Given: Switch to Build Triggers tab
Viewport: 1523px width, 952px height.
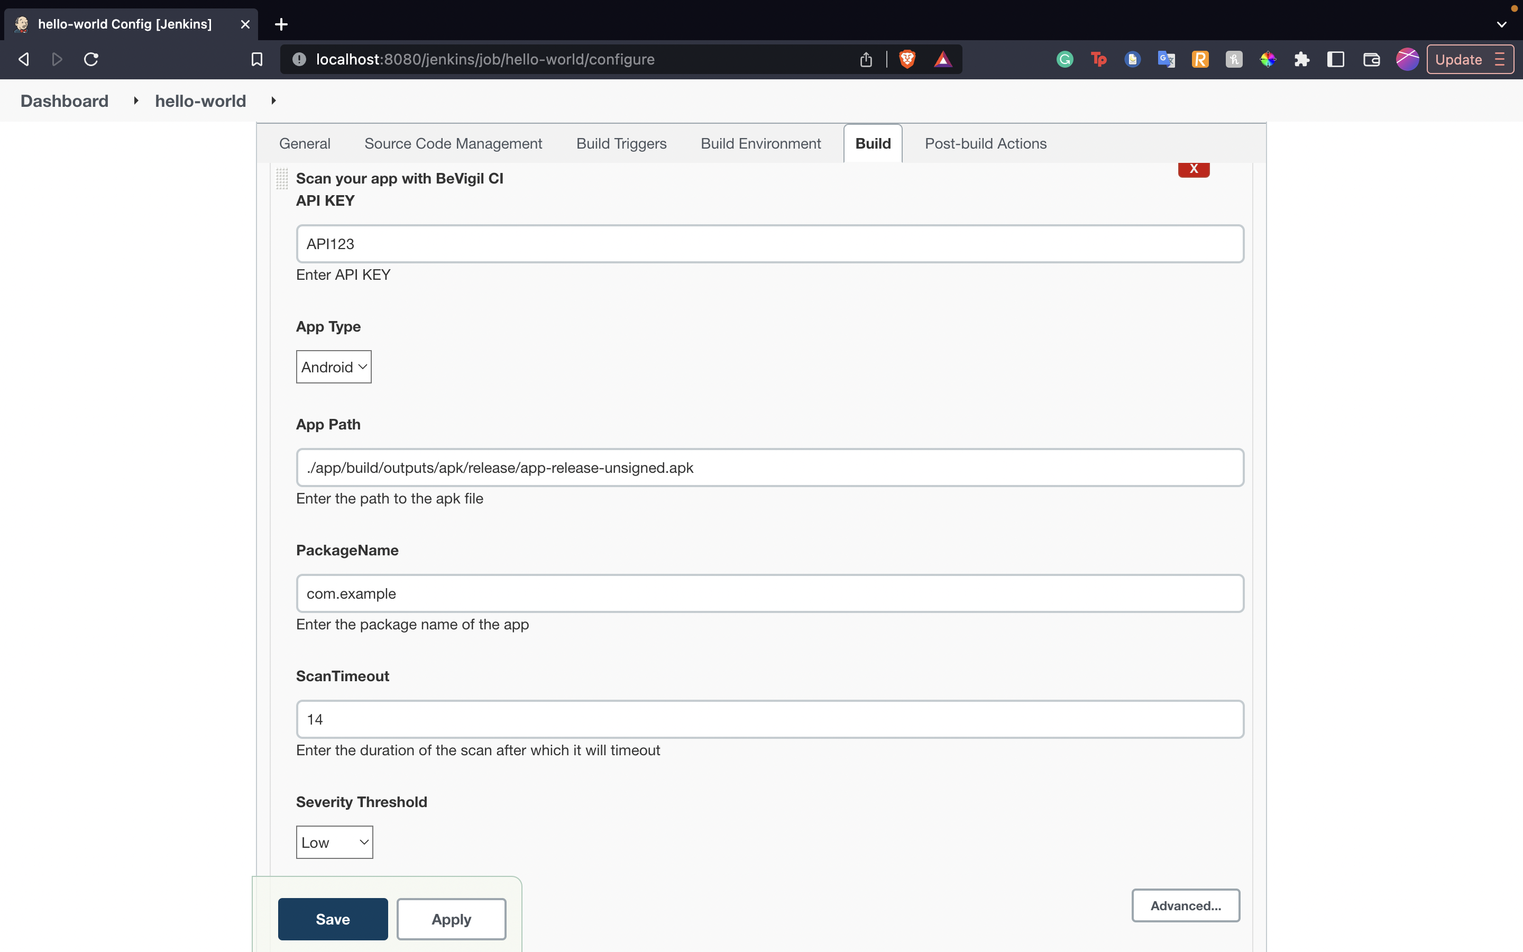Looking at the screenshot, I should [621, 143].
